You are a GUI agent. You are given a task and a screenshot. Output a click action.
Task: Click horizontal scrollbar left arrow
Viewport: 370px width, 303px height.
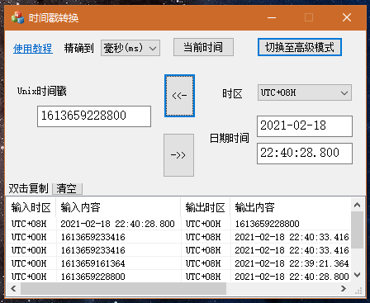(13, 288)
